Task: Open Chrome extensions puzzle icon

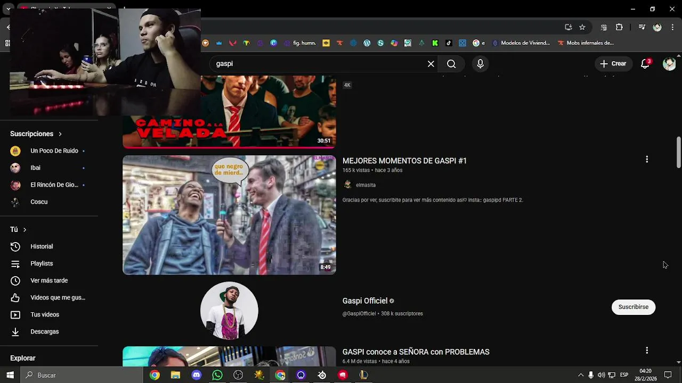Action: (619, 27)
